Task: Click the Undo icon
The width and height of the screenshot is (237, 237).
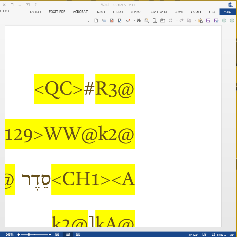Action: [x=170, y=20]
